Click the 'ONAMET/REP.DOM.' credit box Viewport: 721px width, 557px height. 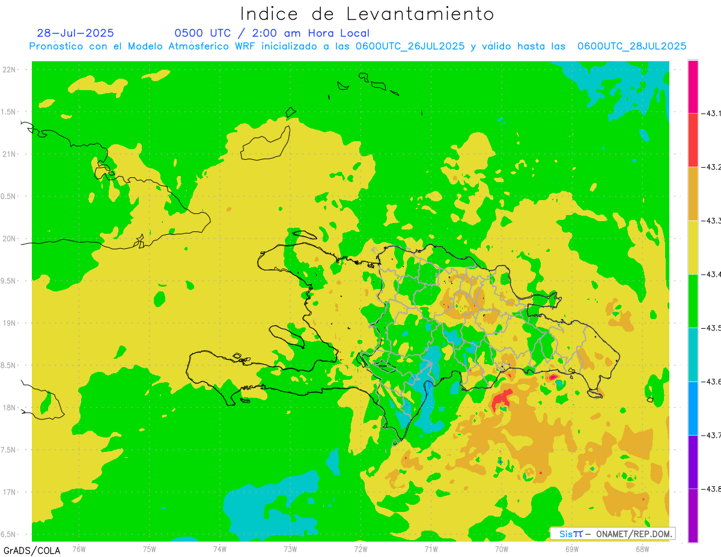tap(613, 534)
